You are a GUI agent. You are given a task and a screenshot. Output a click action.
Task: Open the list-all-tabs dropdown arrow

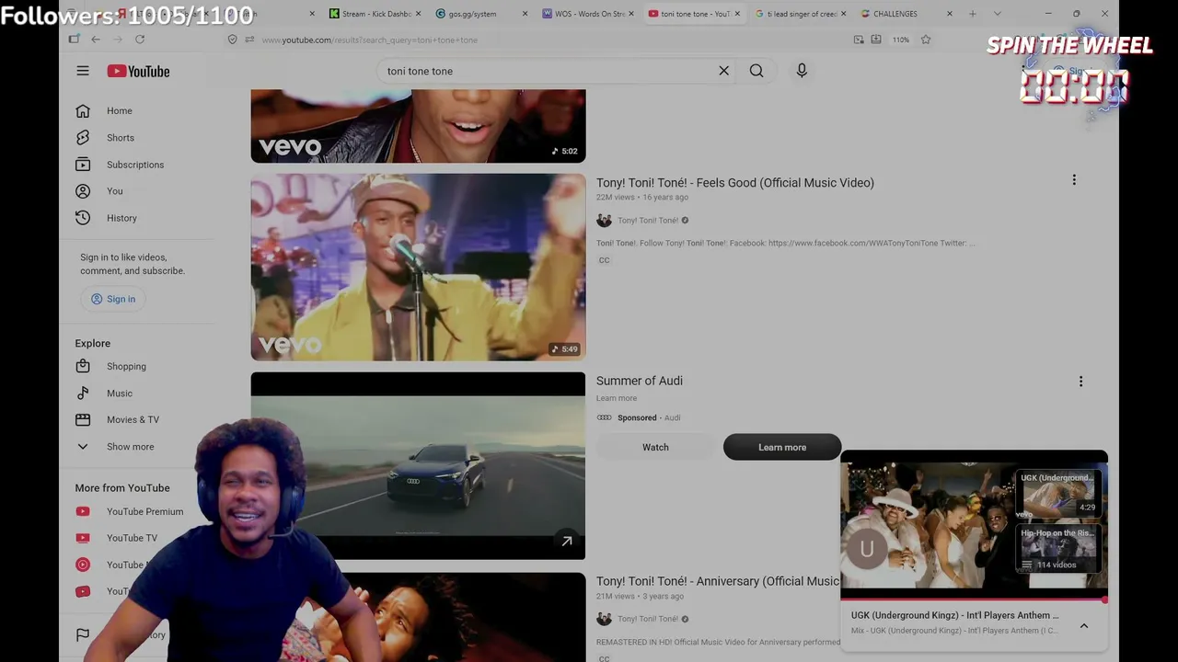(997, 14)
